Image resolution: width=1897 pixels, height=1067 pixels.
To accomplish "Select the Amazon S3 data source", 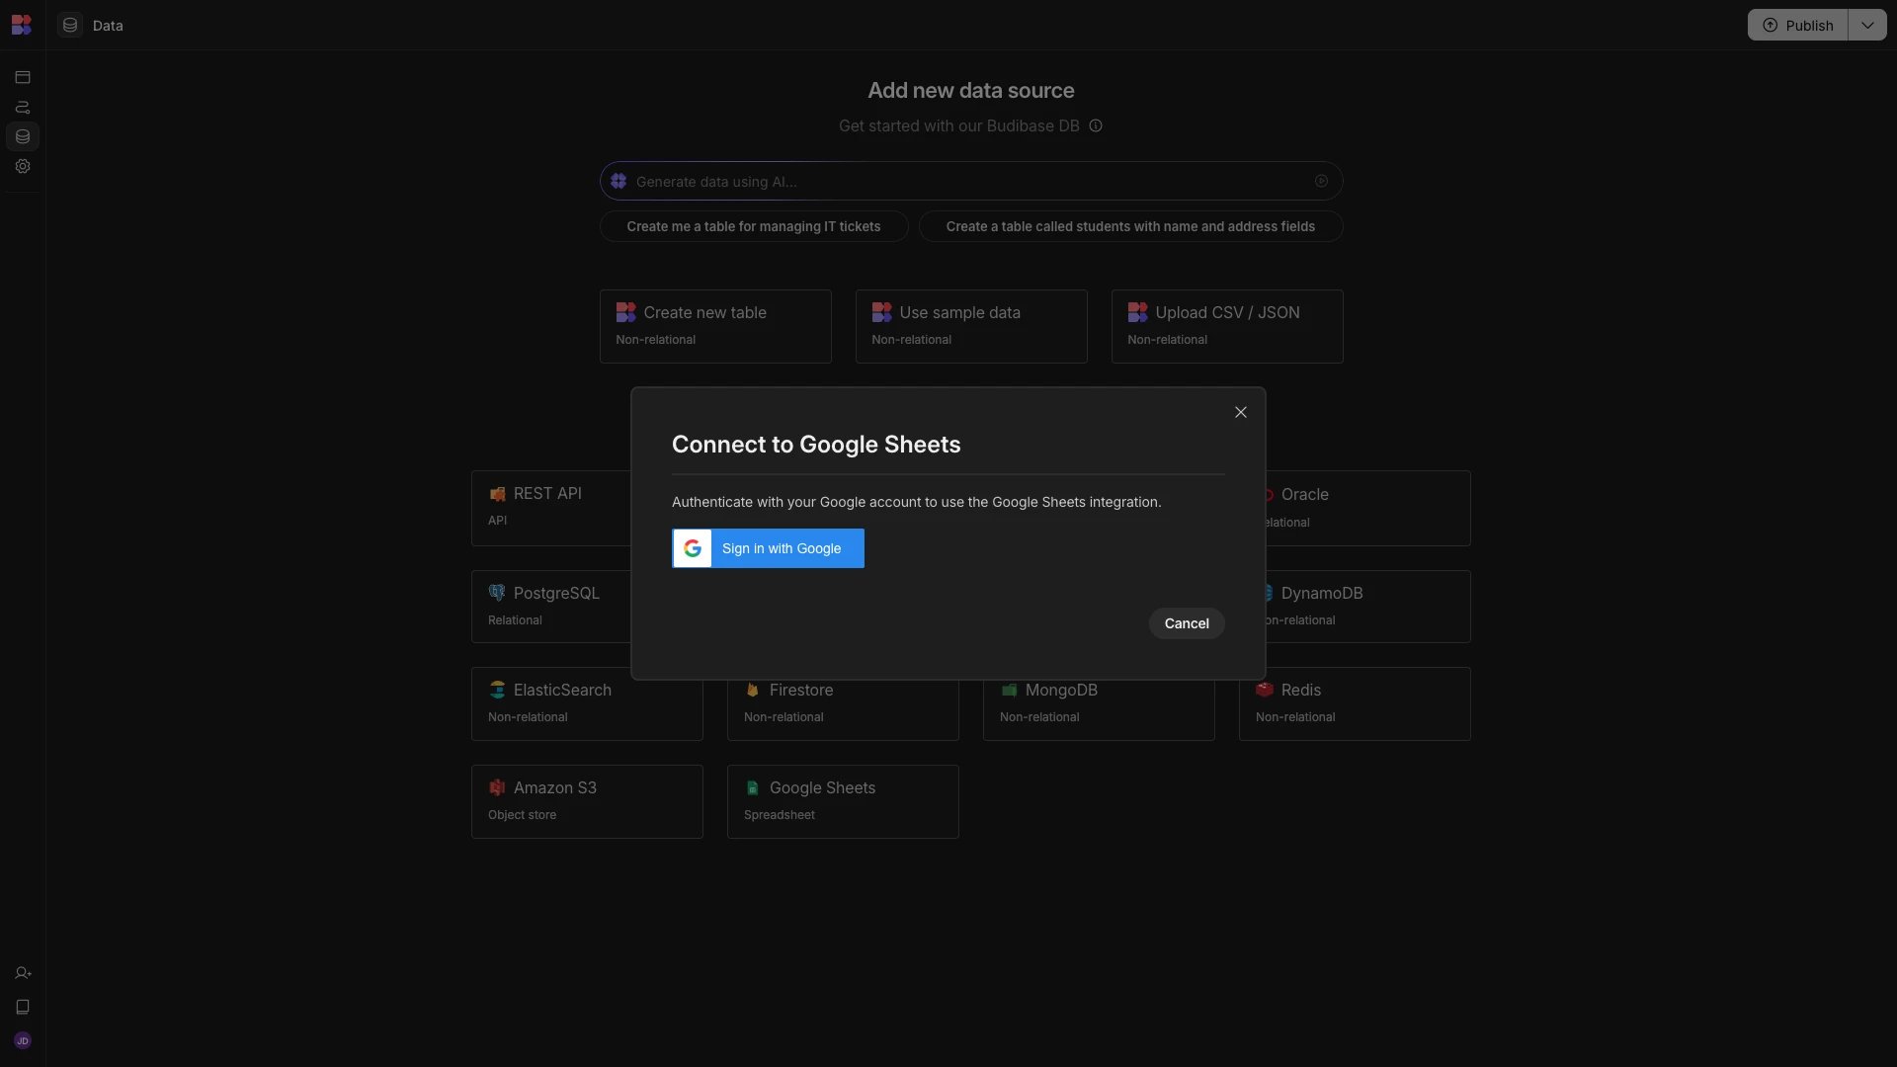I will (x=587, y=801).
